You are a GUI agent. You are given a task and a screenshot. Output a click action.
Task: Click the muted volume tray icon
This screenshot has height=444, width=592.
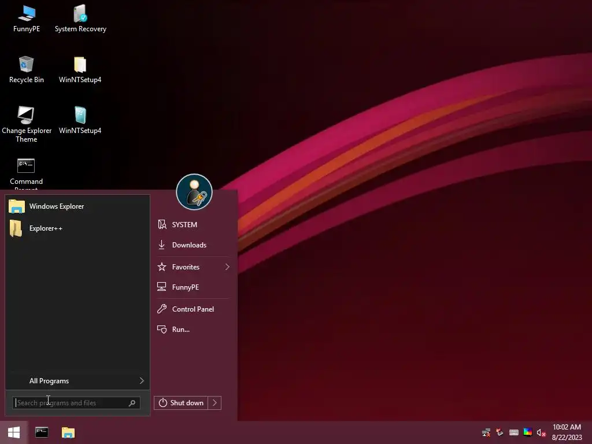[x=541, y=433]
